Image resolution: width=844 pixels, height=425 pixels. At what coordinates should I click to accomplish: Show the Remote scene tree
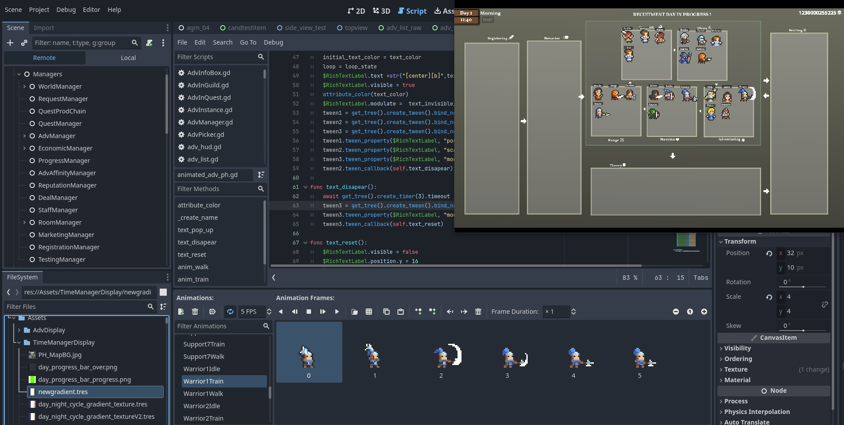tap(45, 58)
